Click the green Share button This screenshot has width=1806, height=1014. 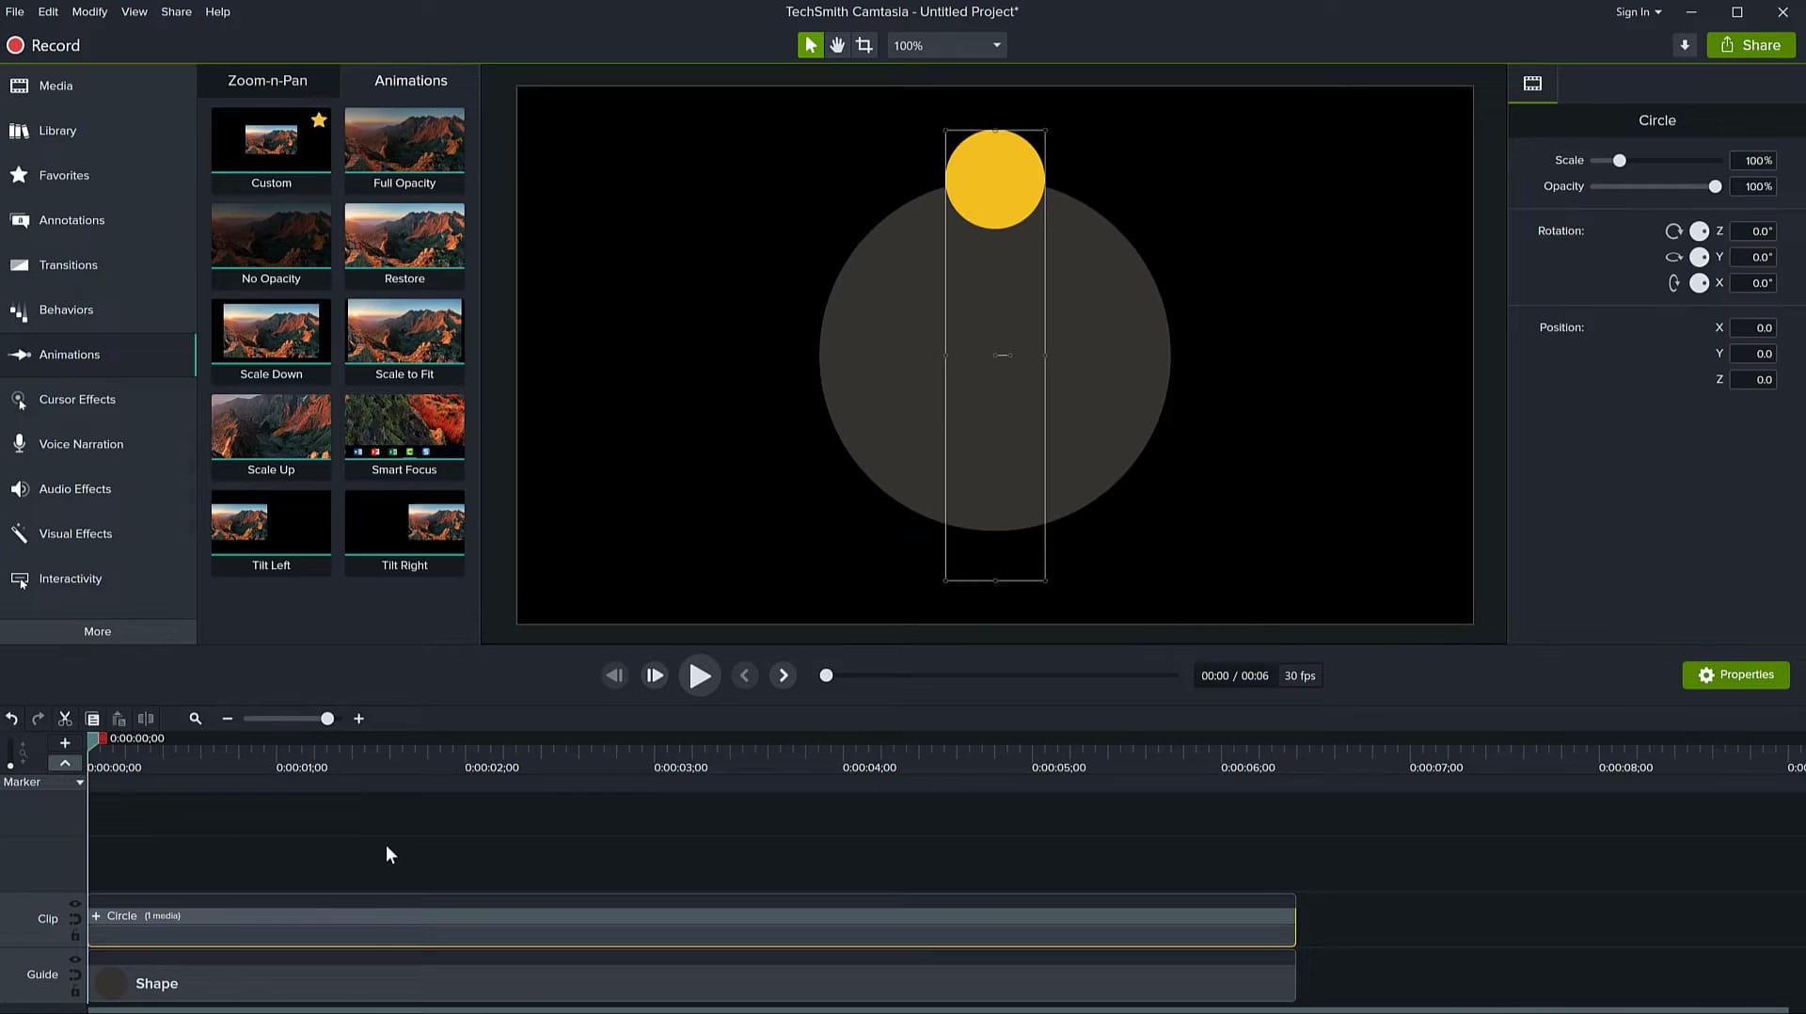tap(1751, 44)
